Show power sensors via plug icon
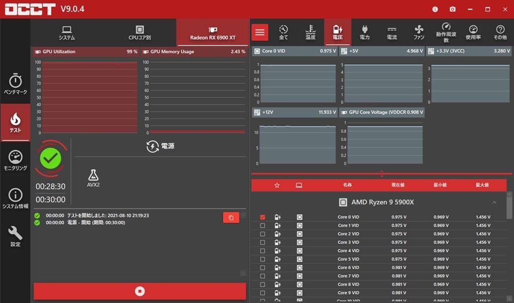 [364, 32]
